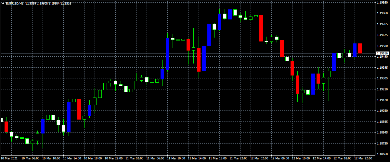Select the current price label 1.19516 on axis
The height and width of the screenshot is (162, 390).
click(x=382, y=53)
